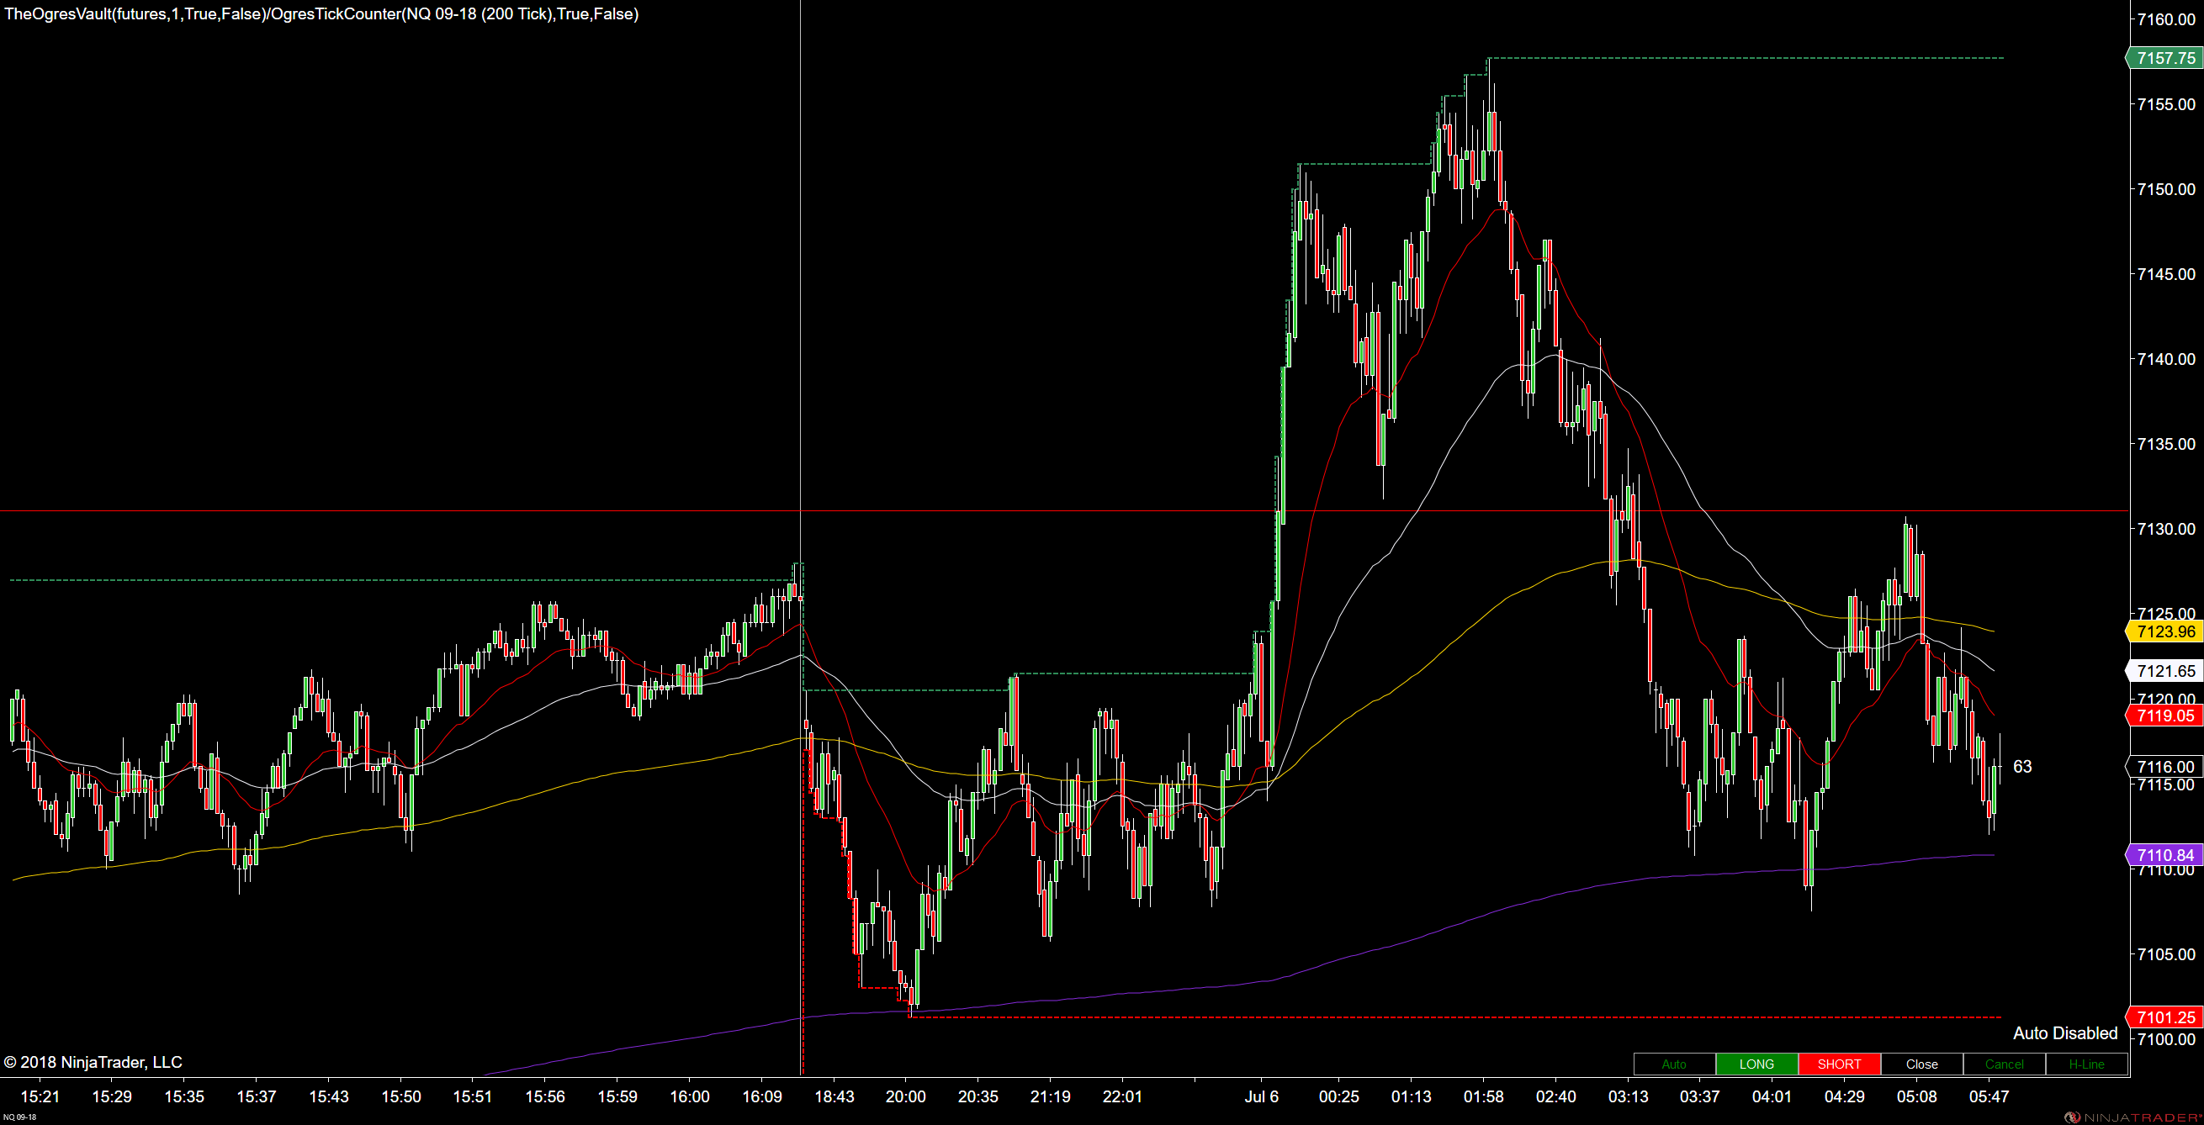Image resolution: width=2204 pixels, height=1125 pixels.
Task: Click the Auto Disabled status text
Action: tap(2065, 1033)
